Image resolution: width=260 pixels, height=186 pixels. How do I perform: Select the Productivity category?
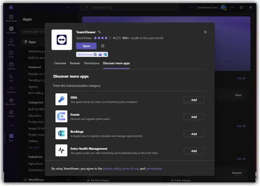tap(36, 122)
